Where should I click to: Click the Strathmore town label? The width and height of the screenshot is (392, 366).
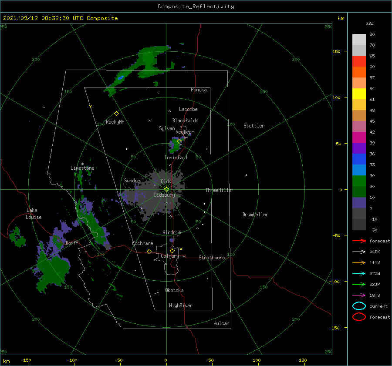tap(212, 258)
